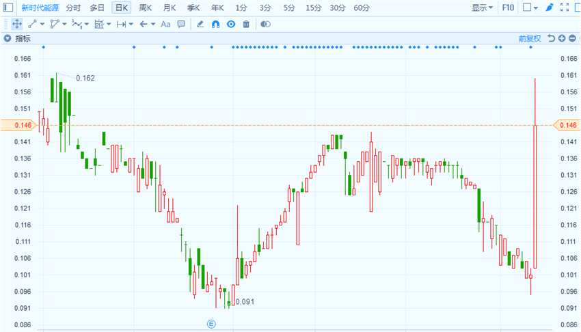The height and width of the screenshot is (332, 581).
Task: Select the polyline channel drawing tool
Action: (x=55, y=25)
